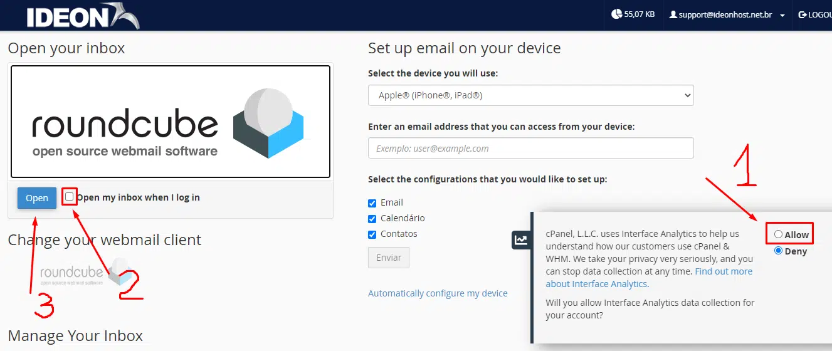The width and height of the screenshot is (832, 351).
Task: Click the disk usage pie chart icon
Action: tap(616, 14)
